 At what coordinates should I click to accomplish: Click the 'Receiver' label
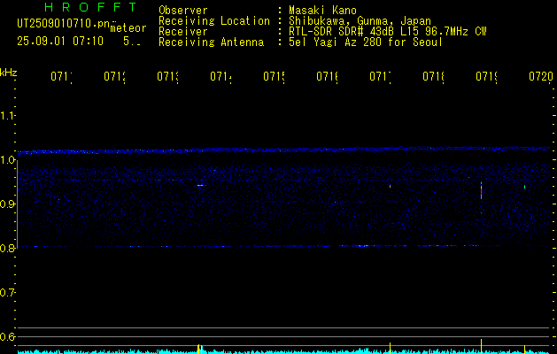[x=183, y=32]
